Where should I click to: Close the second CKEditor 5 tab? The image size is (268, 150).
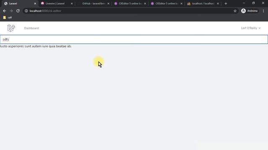(x=181, y=4)
